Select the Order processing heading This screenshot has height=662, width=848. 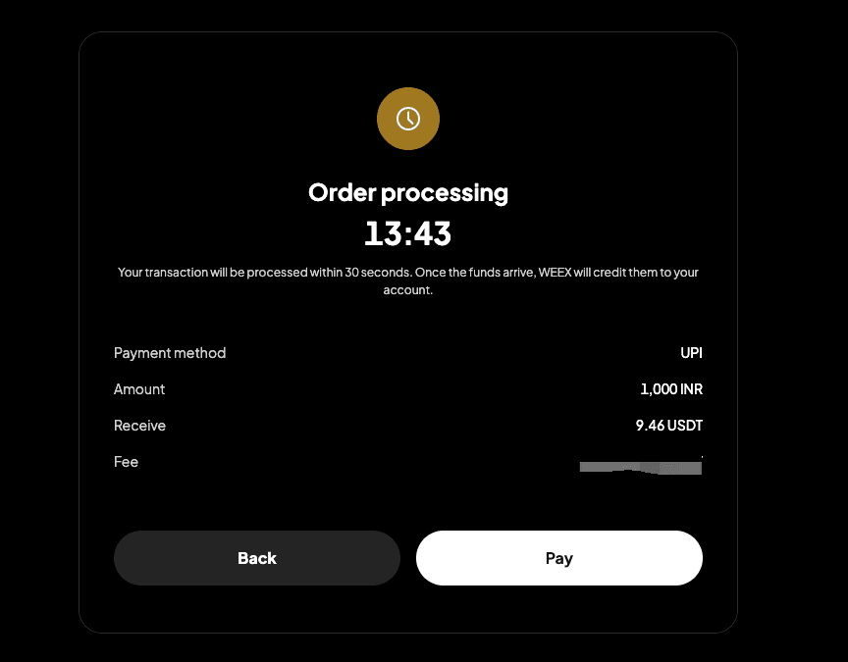pos(407,193)
